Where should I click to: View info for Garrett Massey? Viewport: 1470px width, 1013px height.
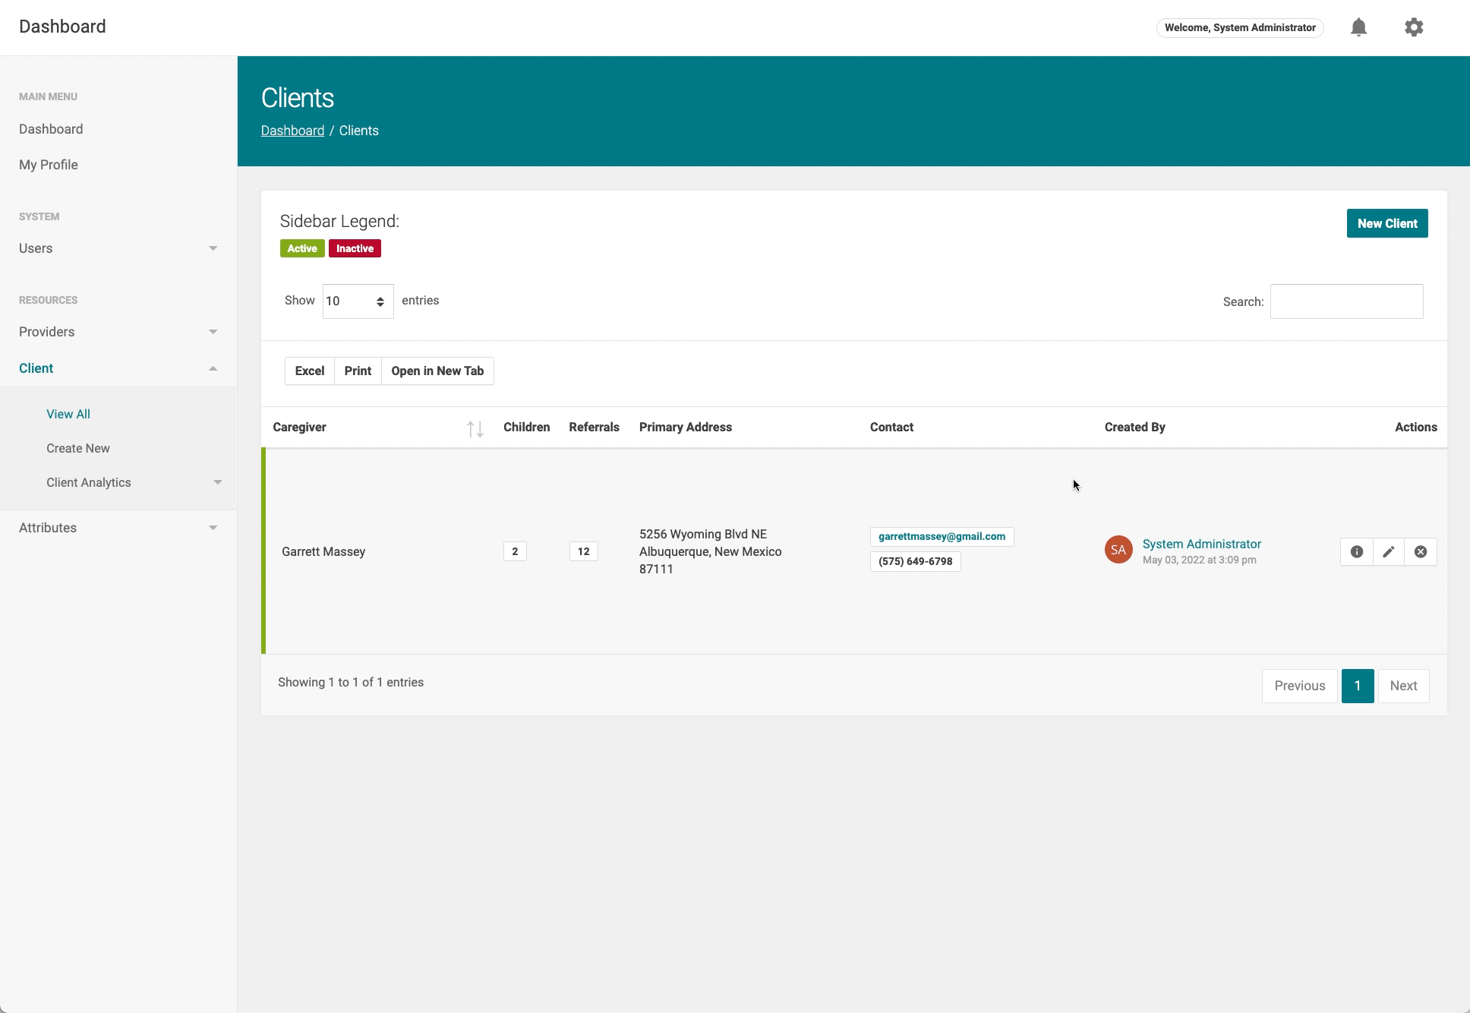point(1356,552)
